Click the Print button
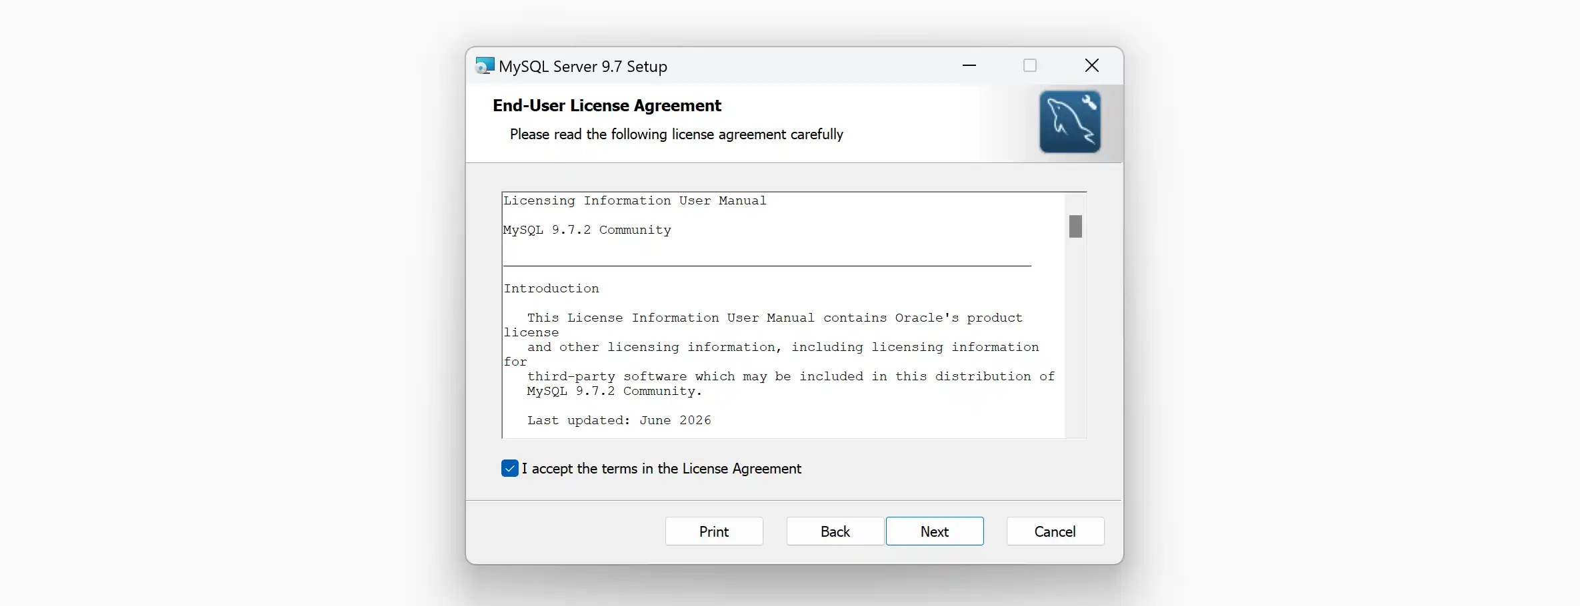Image resolution: width=1580 pixels, height=606 pixels. point(714,531)
